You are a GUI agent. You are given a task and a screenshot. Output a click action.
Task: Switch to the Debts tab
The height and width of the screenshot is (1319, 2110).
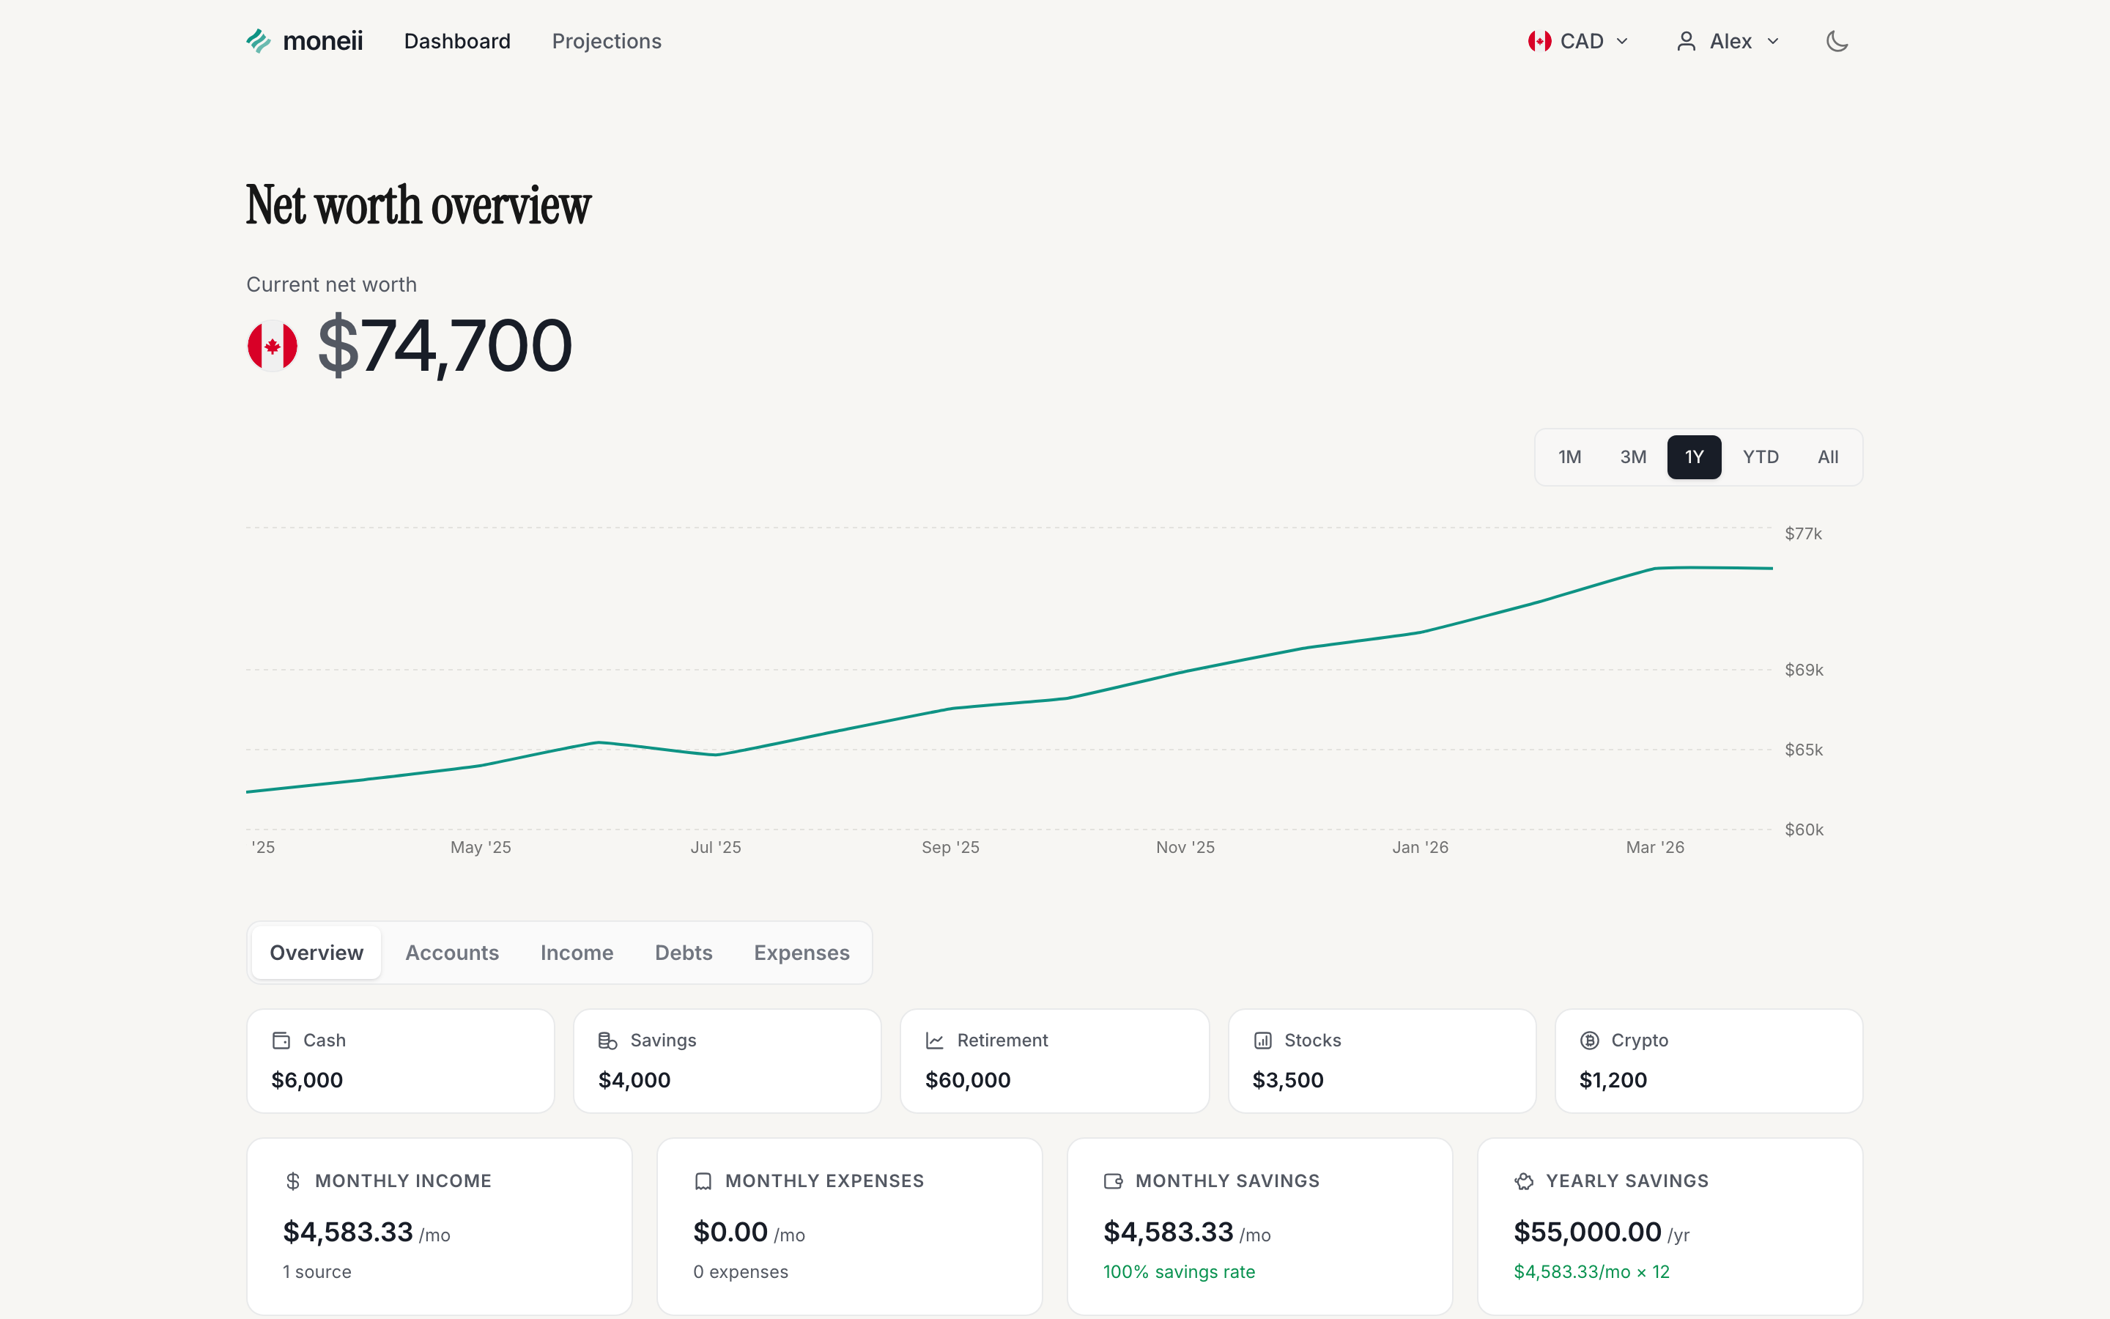point(684,953)
